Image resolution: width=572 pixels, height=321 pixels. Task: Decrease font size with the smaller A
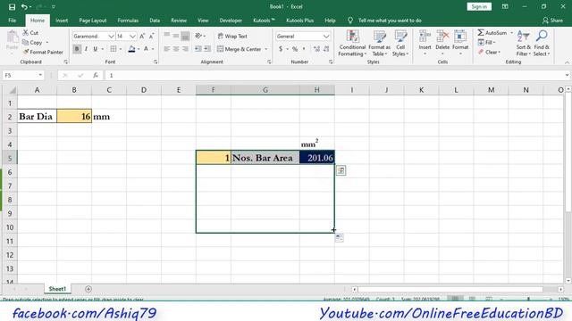(151, 36)
